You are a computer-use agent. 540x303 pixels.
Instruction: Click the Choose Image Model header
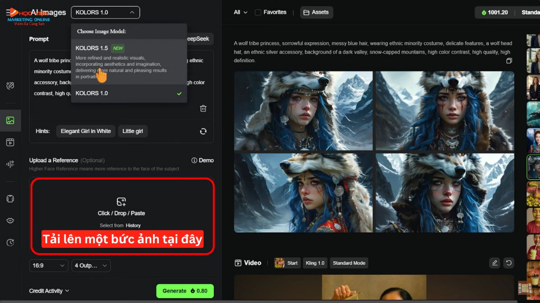coord(101,31)
